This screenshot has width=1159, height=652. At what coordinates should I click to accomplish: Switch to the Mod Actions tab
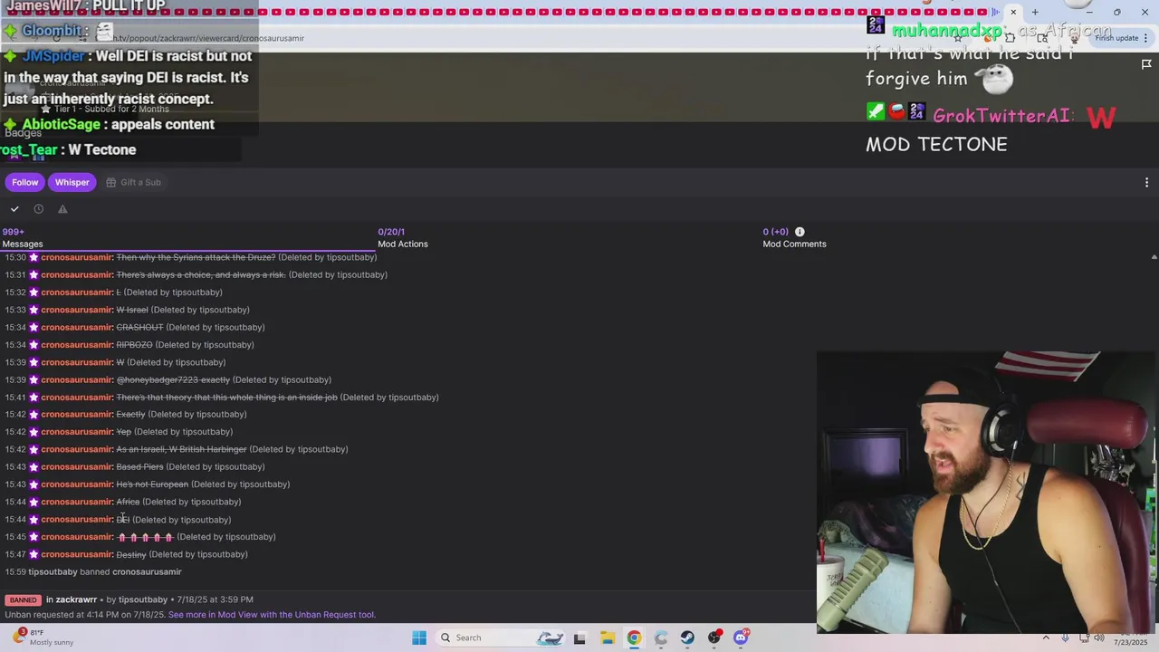pyautogui.click(x=403, y=238)
